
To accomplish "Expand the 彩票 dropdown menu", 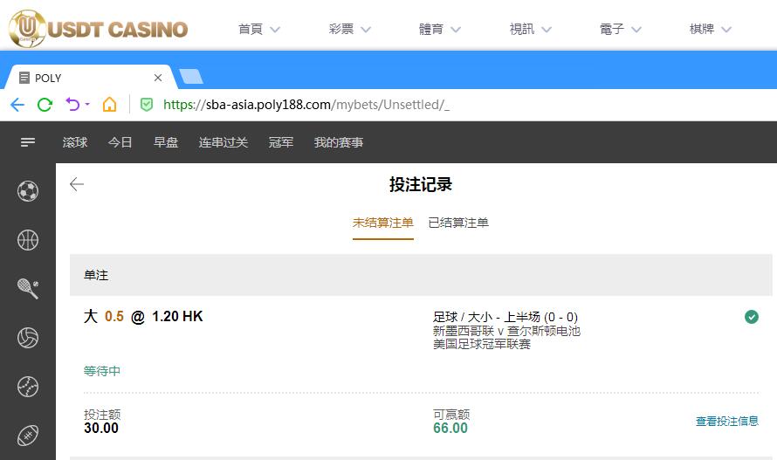I will (x=350, y=29).
